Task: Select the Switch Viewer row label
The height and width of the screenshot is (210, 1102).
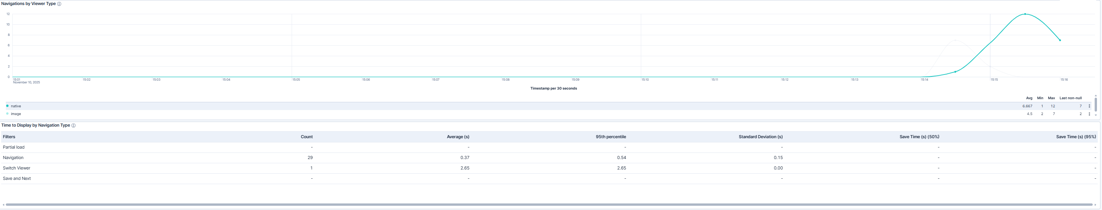Action: pyautogui.click(x=17, y=168)
